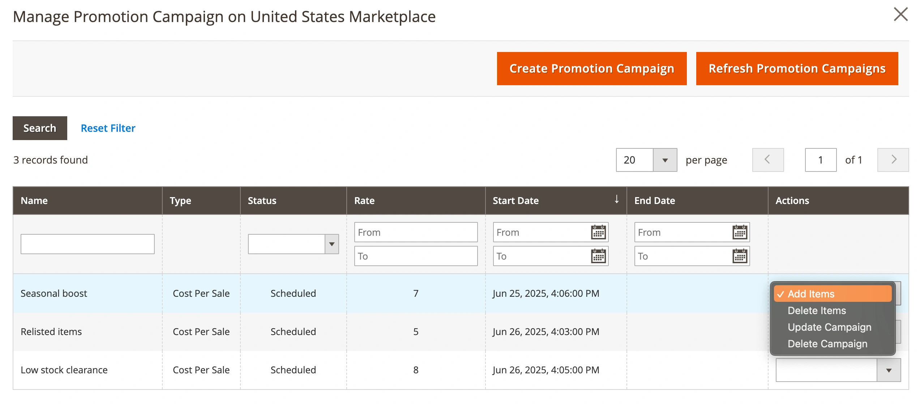Choose Delete Campaign menu option

(827, 344)
